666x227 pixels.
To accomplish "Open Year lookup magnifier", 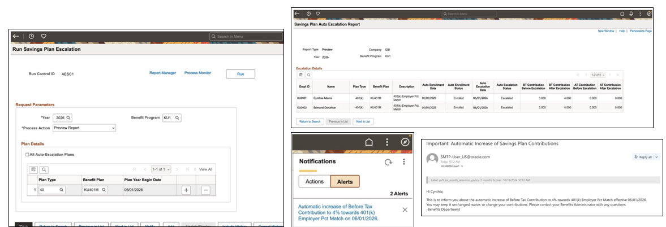I will point(68,117).
